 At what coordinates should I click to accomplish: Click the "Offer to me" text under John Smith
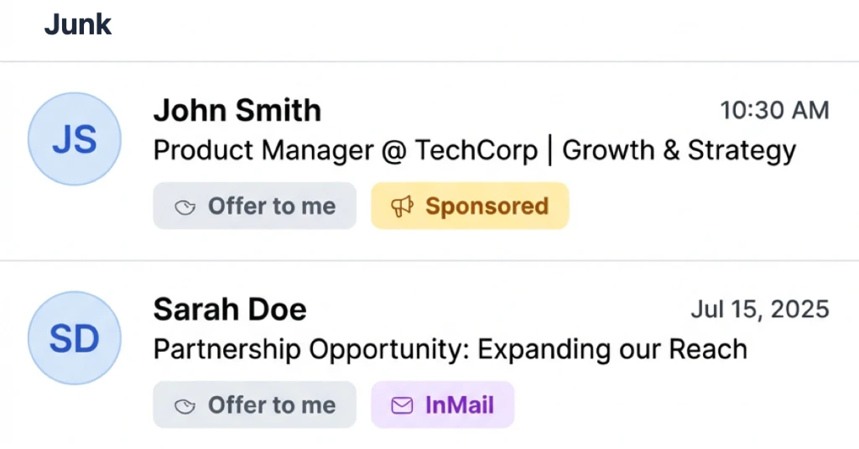pyautogui.click(x=271, y=206)
